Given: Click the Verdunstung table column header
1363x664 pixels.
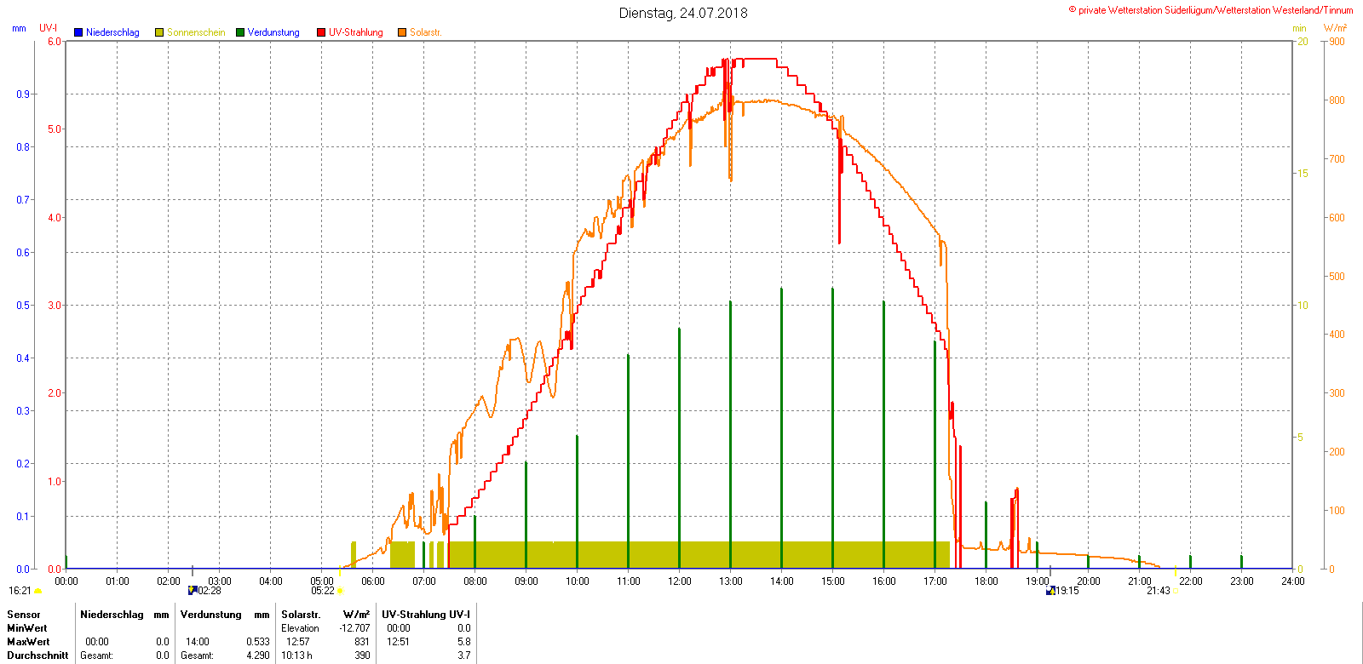Looking at the screenshot, I should [x=211, y=615].
